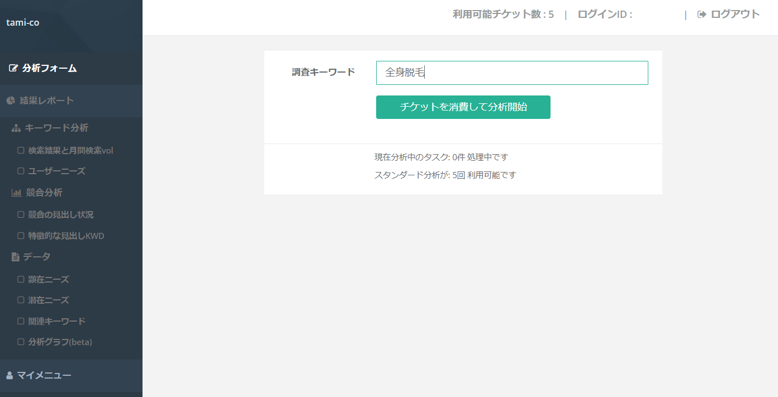Click the square icon beside 検索結果と月間検索vol
The height and width of the screenshot is (397, 778).
(x=21, y=150)
